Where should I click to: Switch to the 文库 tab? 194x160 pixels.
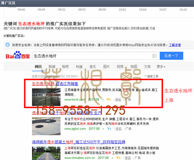pyautogui.click(x=147, y=67)
